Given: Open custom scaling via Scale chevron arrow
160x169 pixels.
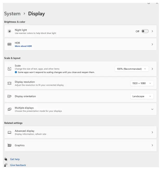Looking at the screenshot, I should [x=152, y=69].
